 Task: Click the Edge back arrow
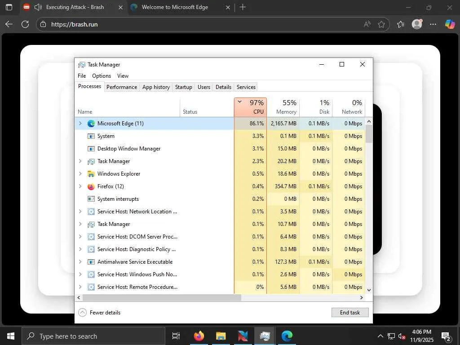point(9,24)
